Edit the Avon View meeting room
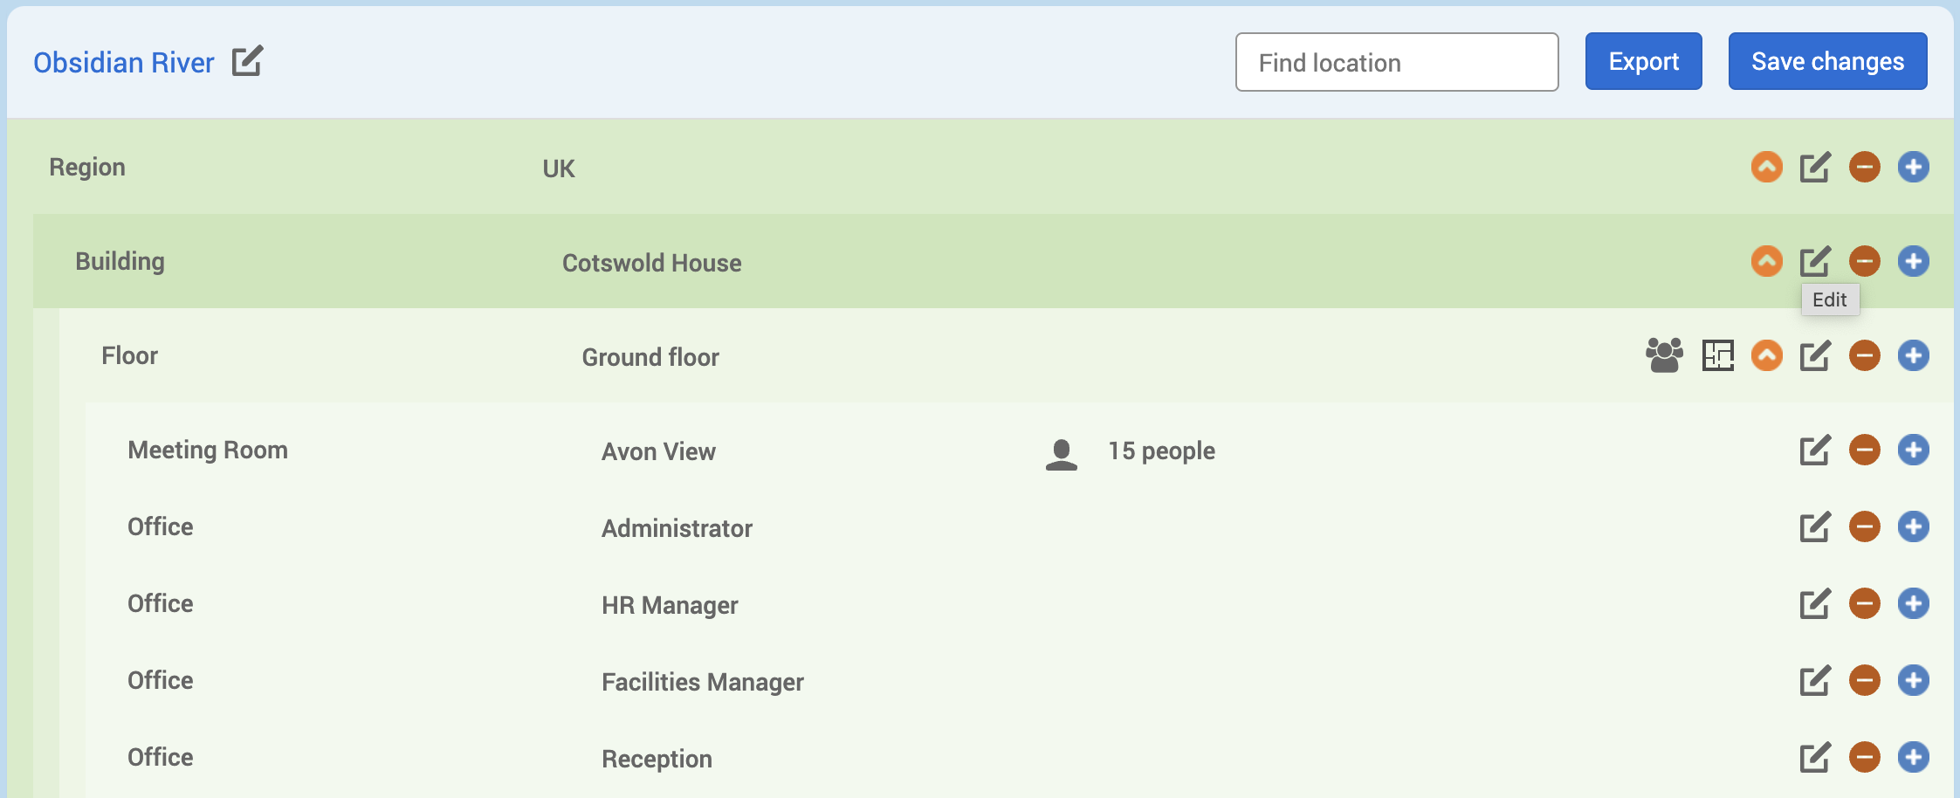 [x=1814, y=451]
